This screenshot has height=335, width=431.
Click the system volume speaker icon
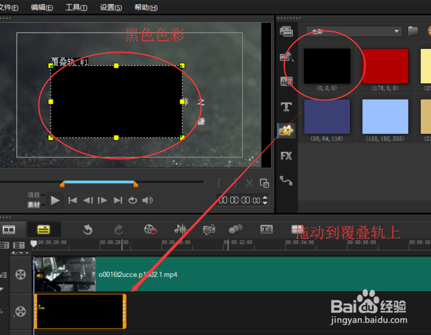pyautogui.click(x=147, y=200)
